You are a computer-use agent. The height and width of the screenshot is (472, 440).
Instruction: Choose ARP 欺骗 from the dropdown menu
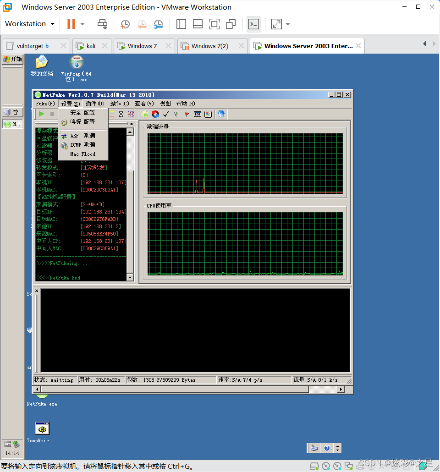83,136
